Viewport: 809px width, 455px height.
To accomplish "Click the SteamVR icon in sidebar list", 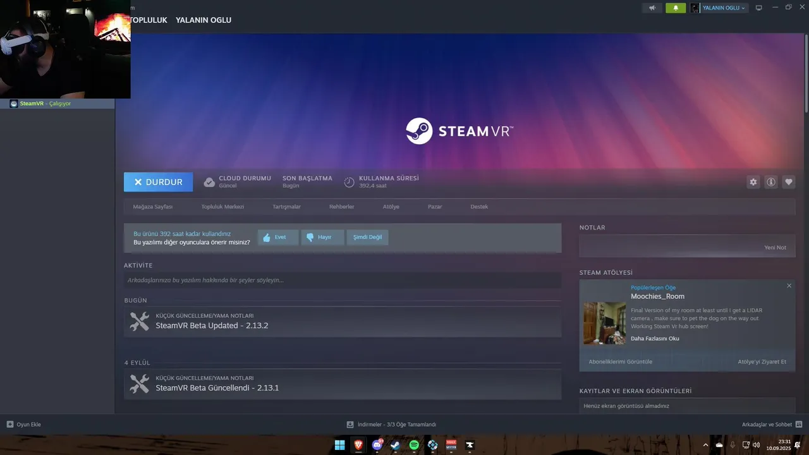I will (14, 104).
